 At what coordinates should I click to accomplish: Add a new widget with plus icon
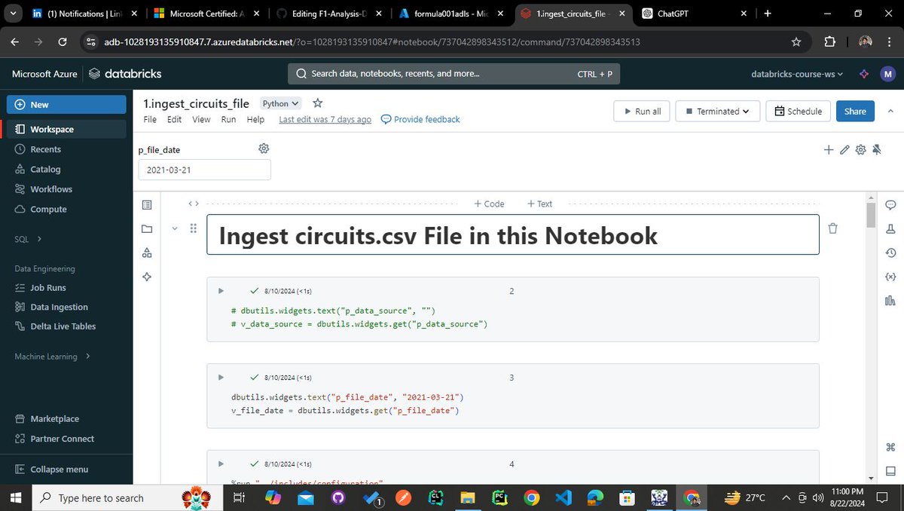point(829,150)
